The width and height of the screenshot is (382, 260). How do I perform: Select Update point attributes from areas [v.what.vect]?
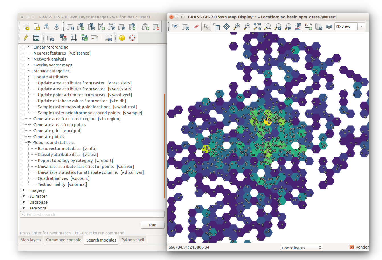pyautogui.click(x=85, y=95)
